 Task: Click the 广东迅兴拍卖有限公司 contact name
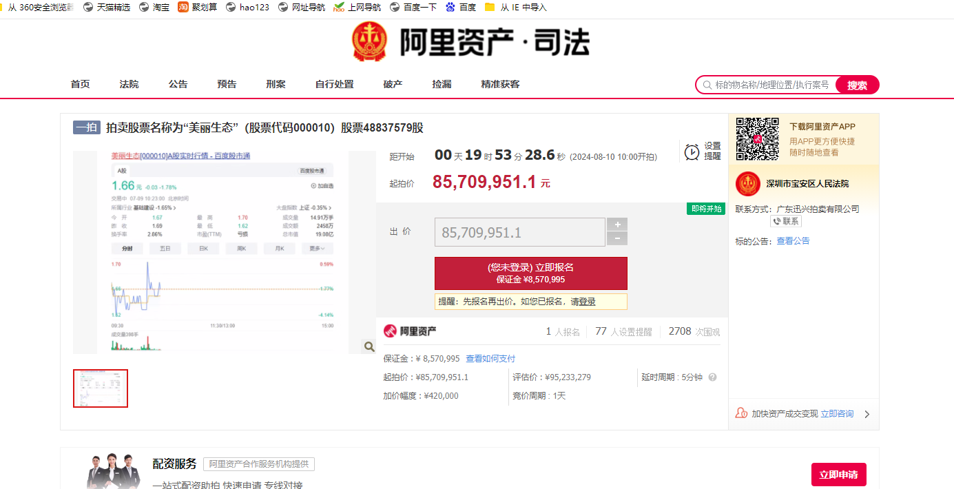coord(818,209)
